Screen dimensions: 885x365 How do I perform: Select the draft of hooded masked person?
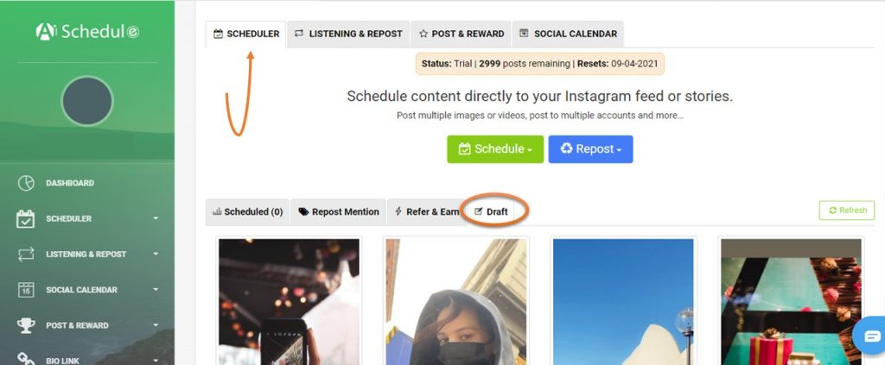(456, 301)
